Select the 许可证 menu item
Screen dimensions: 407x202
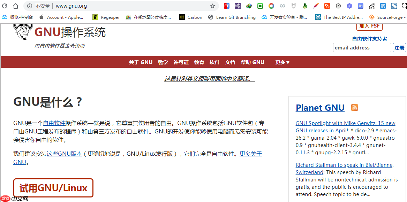pos(181,62)
